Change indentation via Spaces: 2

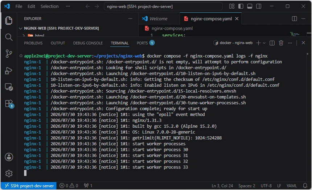point(247,186)
